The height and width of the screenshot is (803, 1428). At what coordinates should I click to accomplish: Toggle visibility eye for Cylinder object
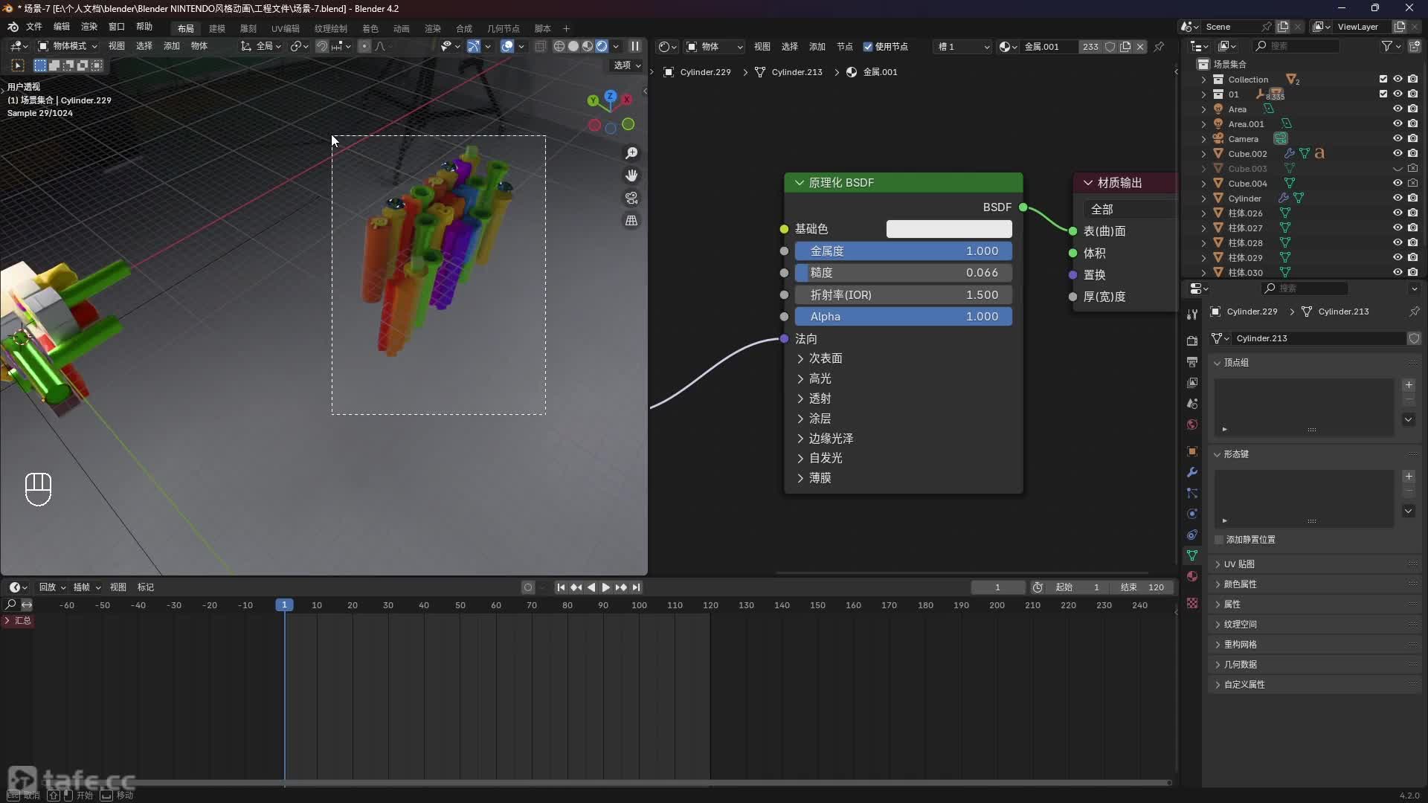click(x=1398, y=199)
